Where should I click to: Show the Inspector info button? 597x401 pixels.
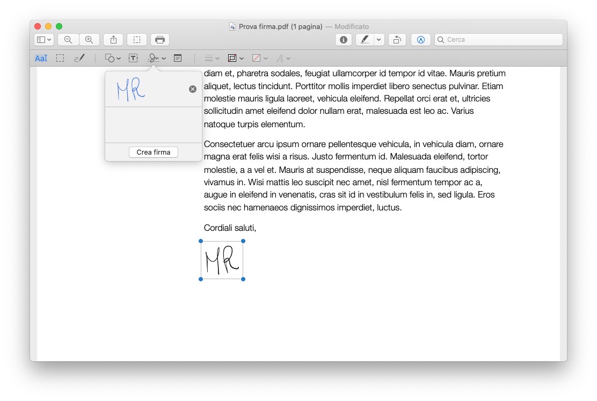click(x=344, y=40)
